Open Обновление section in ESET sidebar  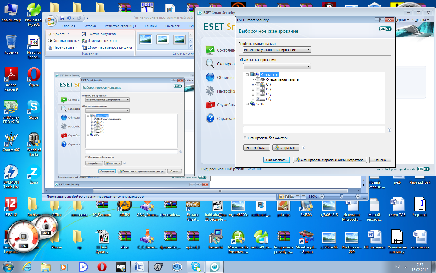click(220, 77)
